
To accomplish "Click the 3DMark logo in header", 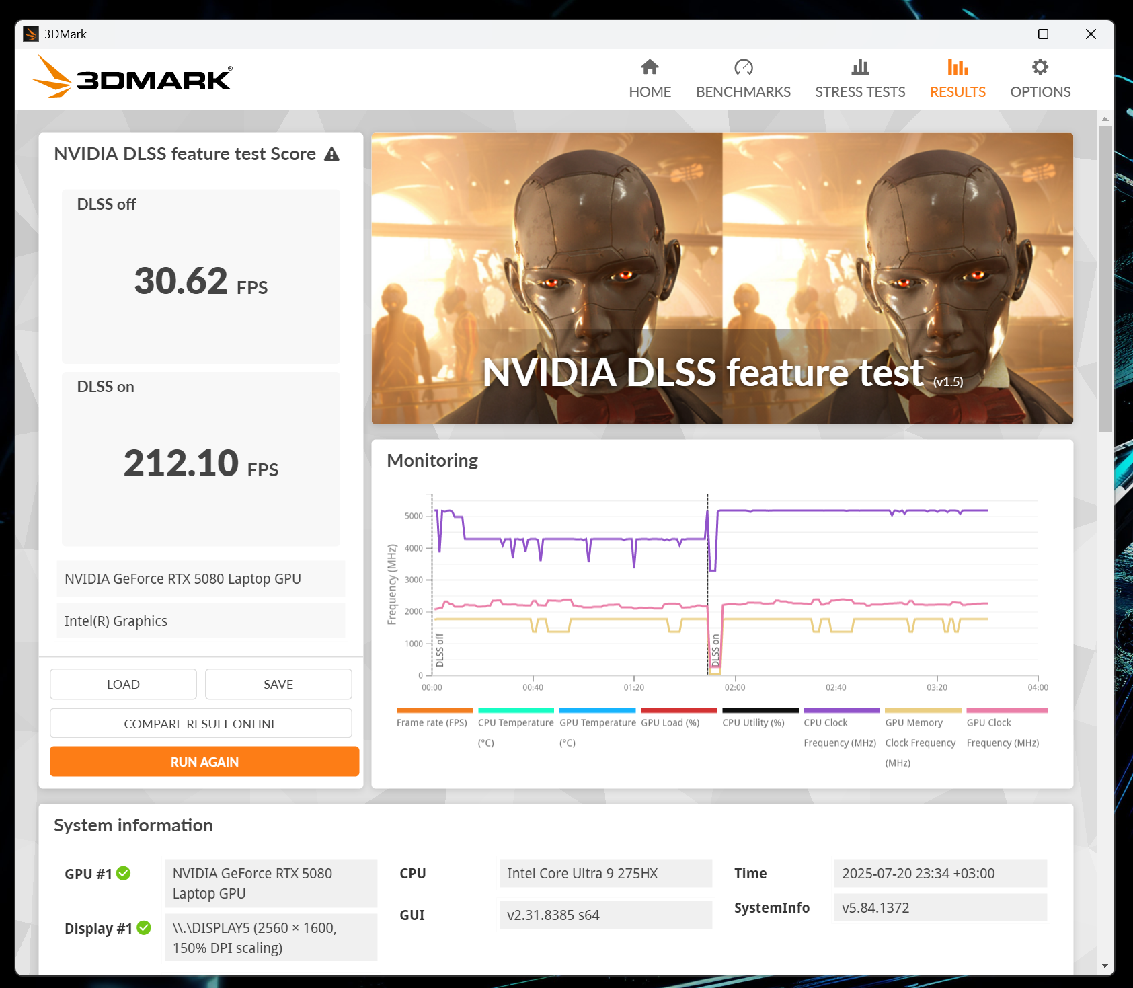I will 132,78.
